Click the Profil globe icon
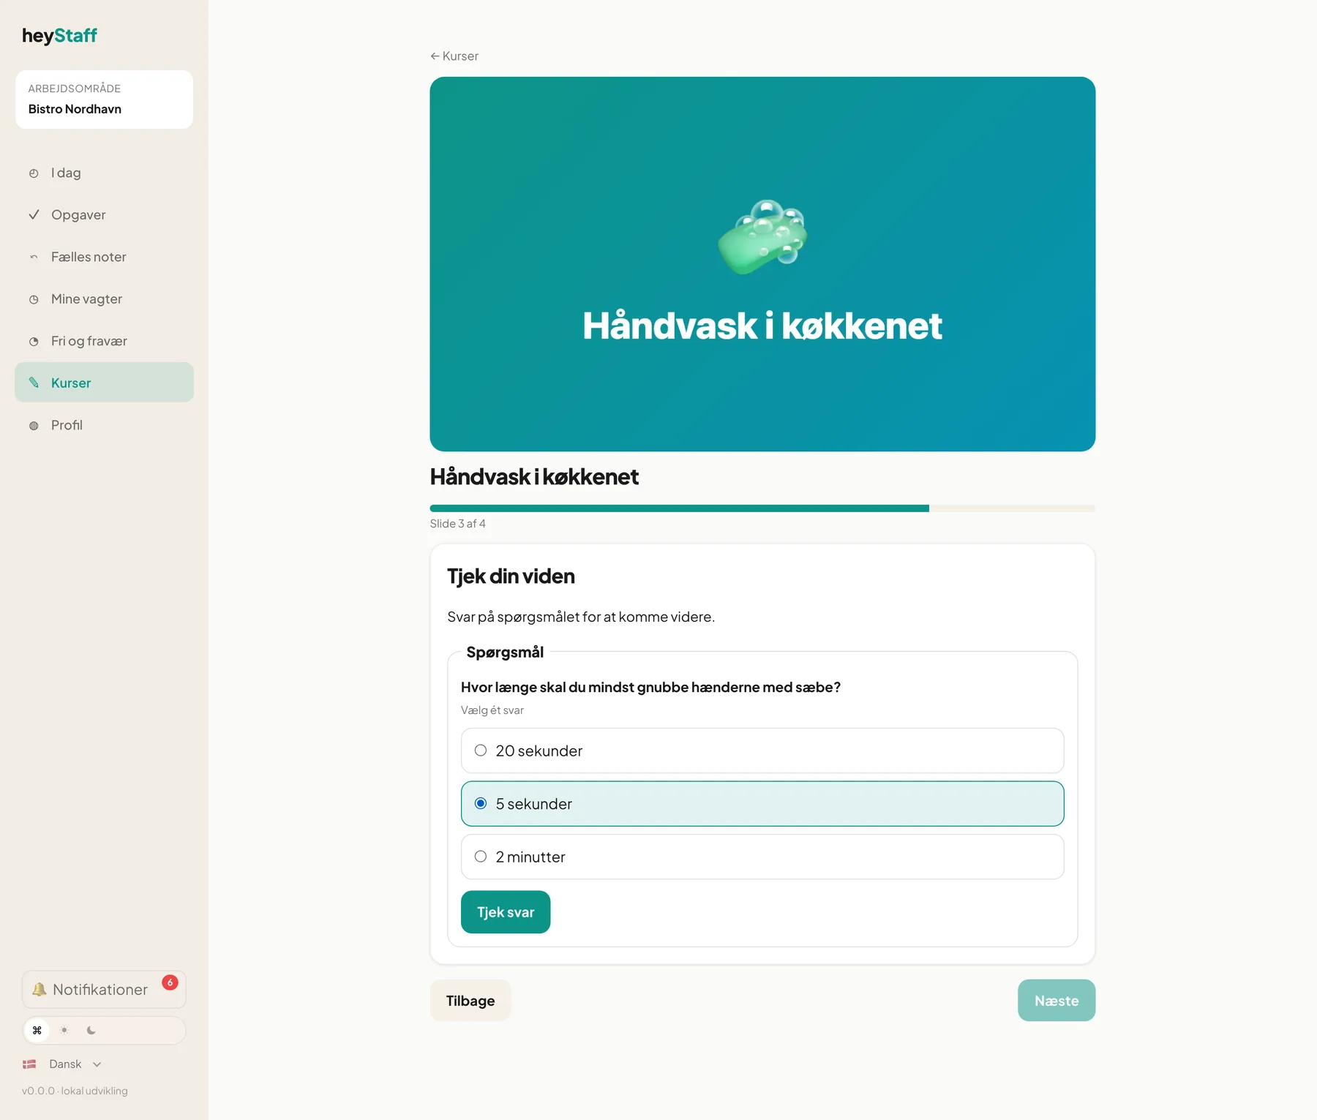Screen dimensions: 1317x1120 [34, 426]
